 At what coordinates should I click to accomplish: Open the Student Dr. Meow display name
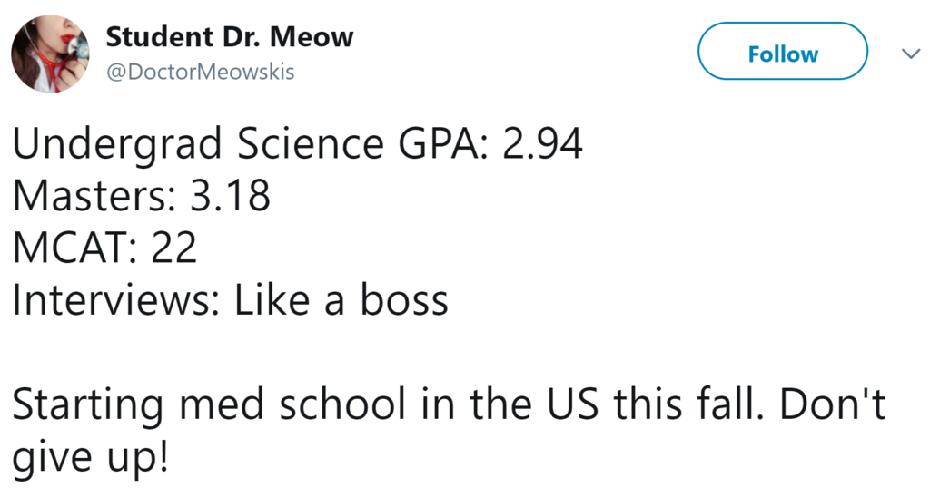[229, 38]
